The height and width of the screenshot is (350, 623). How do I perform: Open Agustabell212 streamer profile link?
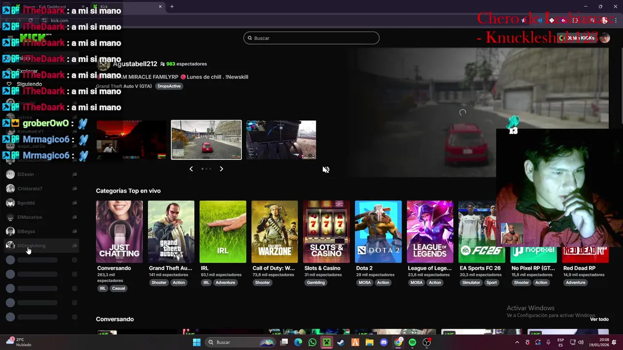click(x=135, y=64)
